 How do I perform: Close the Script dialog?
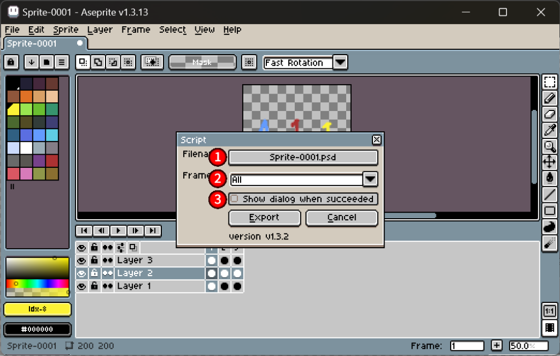click(x=376, y=139)
